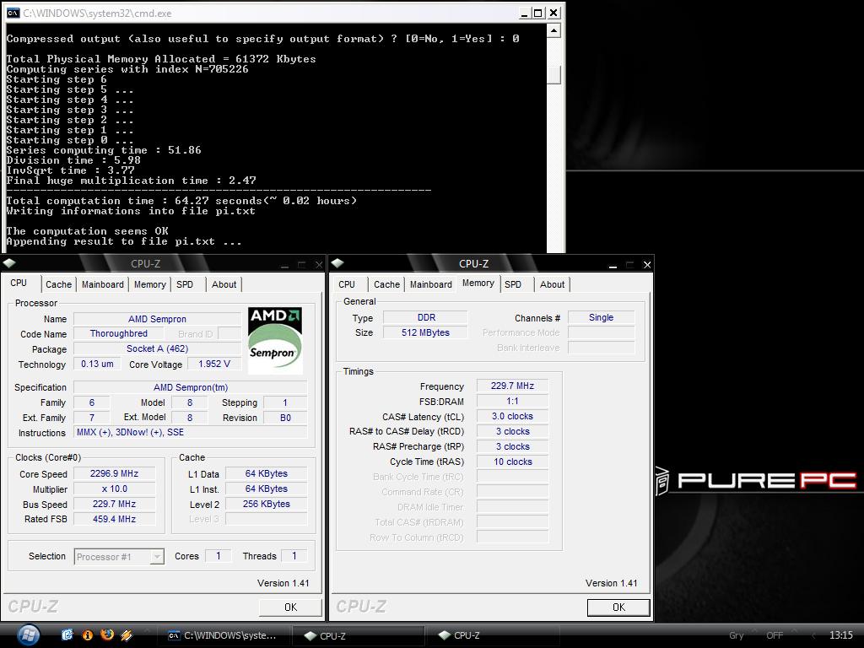This screenshot has width=864, height=648.
Task: Click FSB:DRAM value 1:1
Action: click(512, 401)
